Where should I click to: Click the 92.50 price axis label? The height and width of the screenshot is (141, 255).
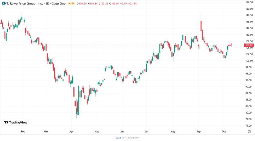point(249,80)
